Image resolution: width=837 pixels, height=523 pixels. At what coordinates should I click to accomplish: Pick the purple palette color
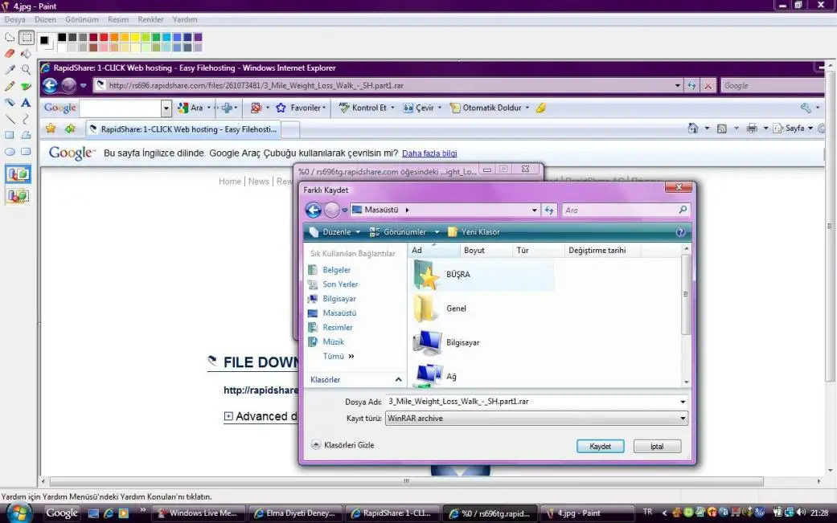[x=198, y=37]
